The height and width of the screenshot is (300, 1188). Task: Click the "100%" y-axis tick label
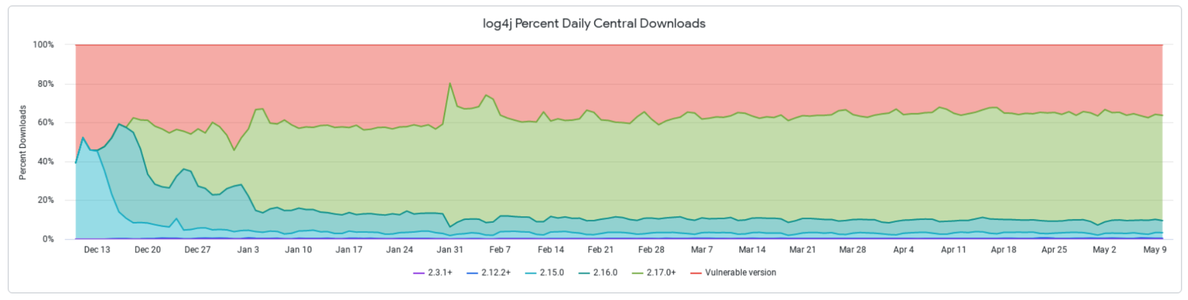click(x=43, y=45)
